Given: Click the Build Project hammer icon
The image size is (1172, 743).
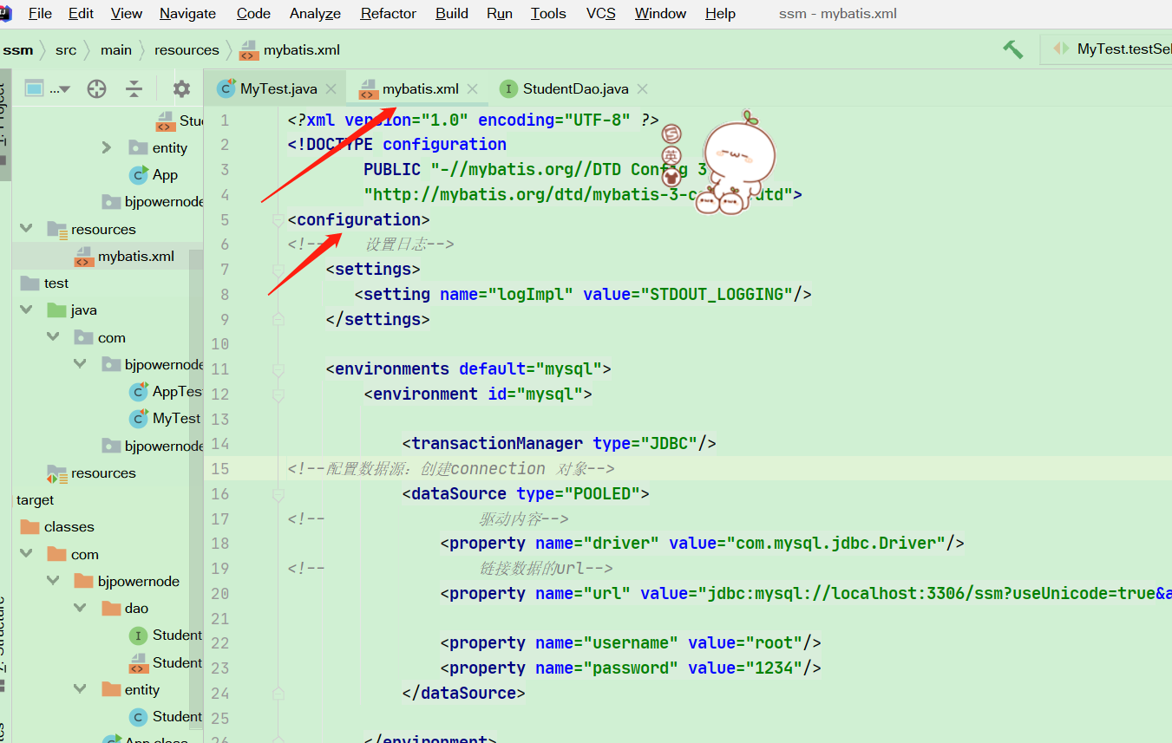Looking at the screenshot, I should coord(1012,49).
